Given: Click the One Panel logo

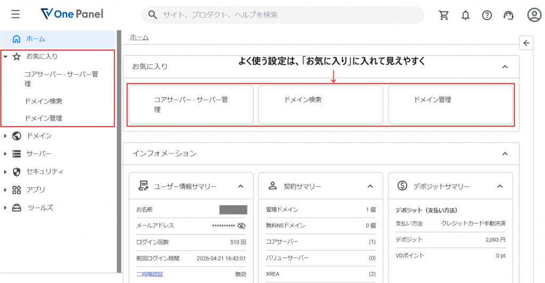Looking at the screenshot, I should tap(72, 14).
